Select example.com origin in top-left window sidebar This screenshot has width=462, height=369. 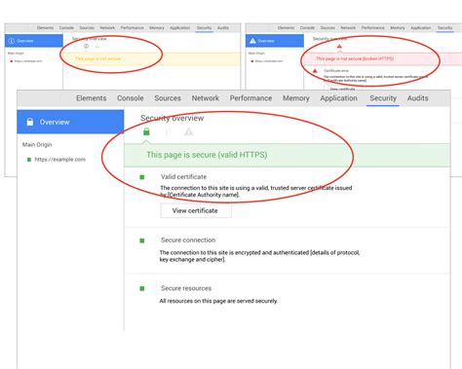click(28, 61)
